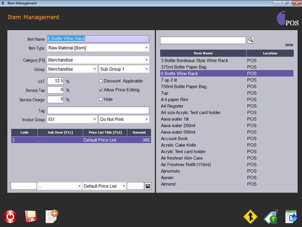
Task: Open the Do Not Print dropdown
Action: tap(146, 119)
